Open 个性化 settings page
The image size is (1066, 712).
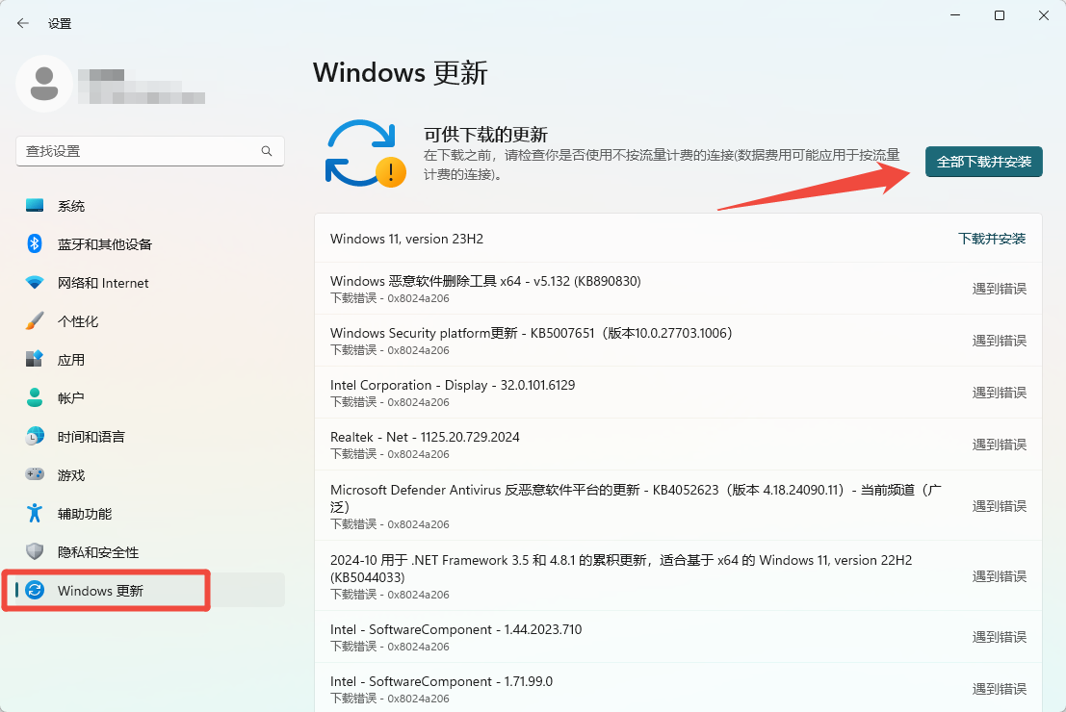[x=149, y=321]
